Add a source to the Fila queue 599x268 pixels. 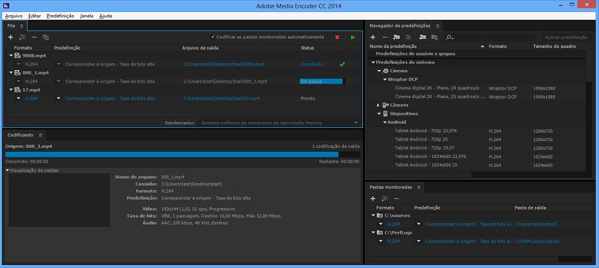point(11,37)
